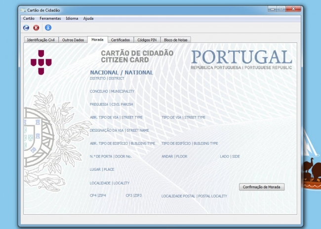Switch to the Outros Dados tab

coord(73,40)
